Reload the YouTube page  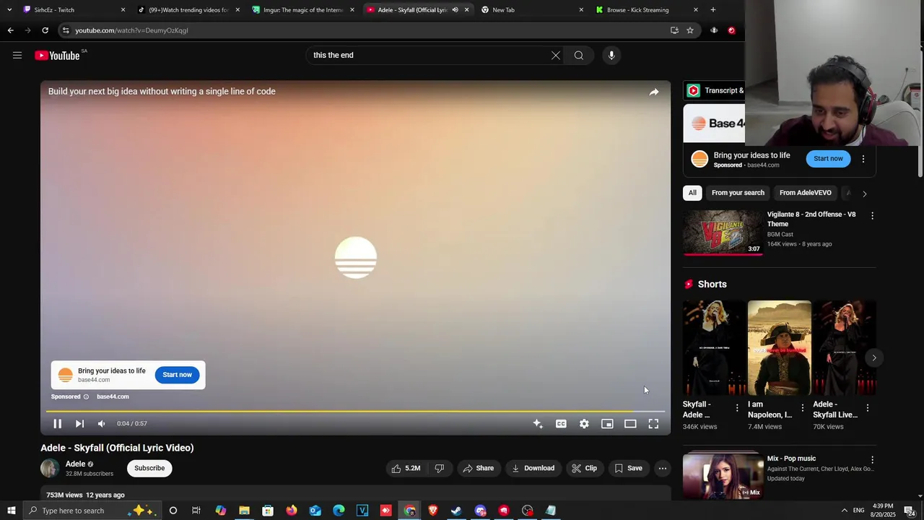point(45,30)
